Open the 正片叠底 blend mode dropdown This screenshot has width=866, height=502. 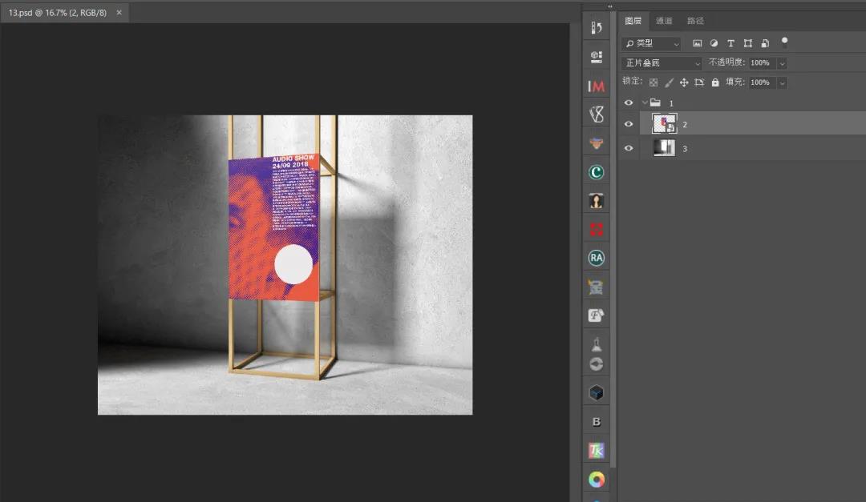[x=662, y=63]
